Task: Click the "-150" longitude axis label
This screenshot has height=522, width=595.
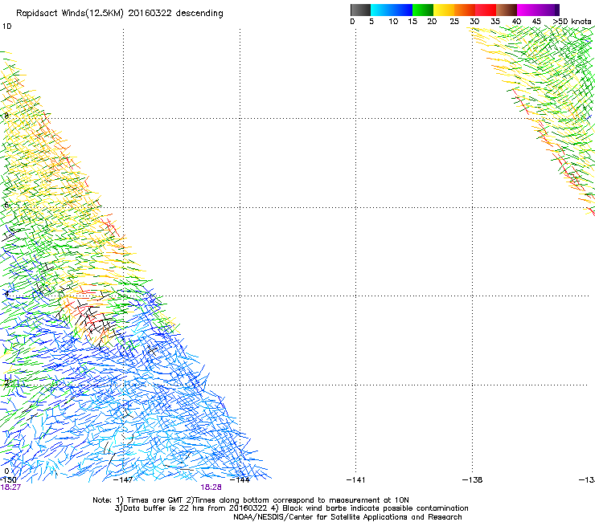Action: pyautogui.click(x=8, y=480)
